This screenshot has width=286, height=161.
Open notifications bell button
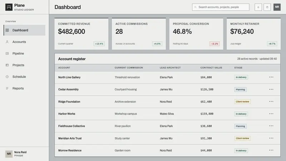(x=258, y=7)
